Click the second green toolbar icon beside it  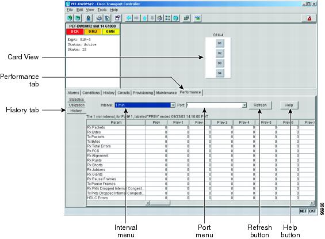78,18
